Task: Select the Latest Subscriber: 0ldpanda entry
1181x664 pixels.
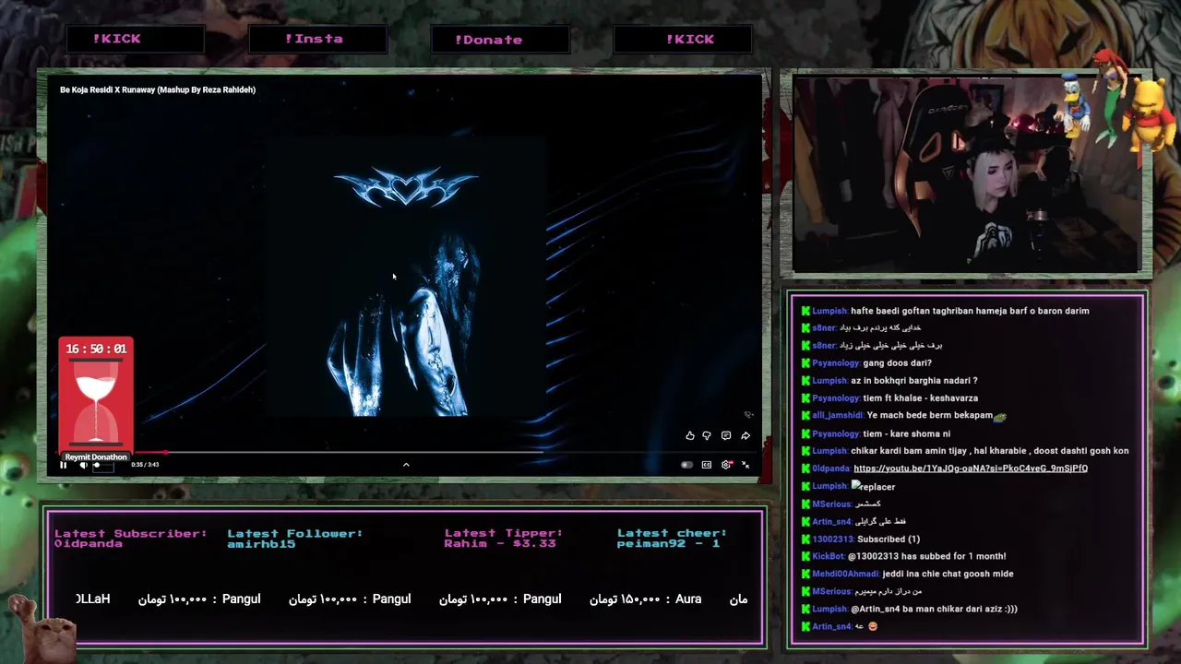Action: tap(130, 539)
